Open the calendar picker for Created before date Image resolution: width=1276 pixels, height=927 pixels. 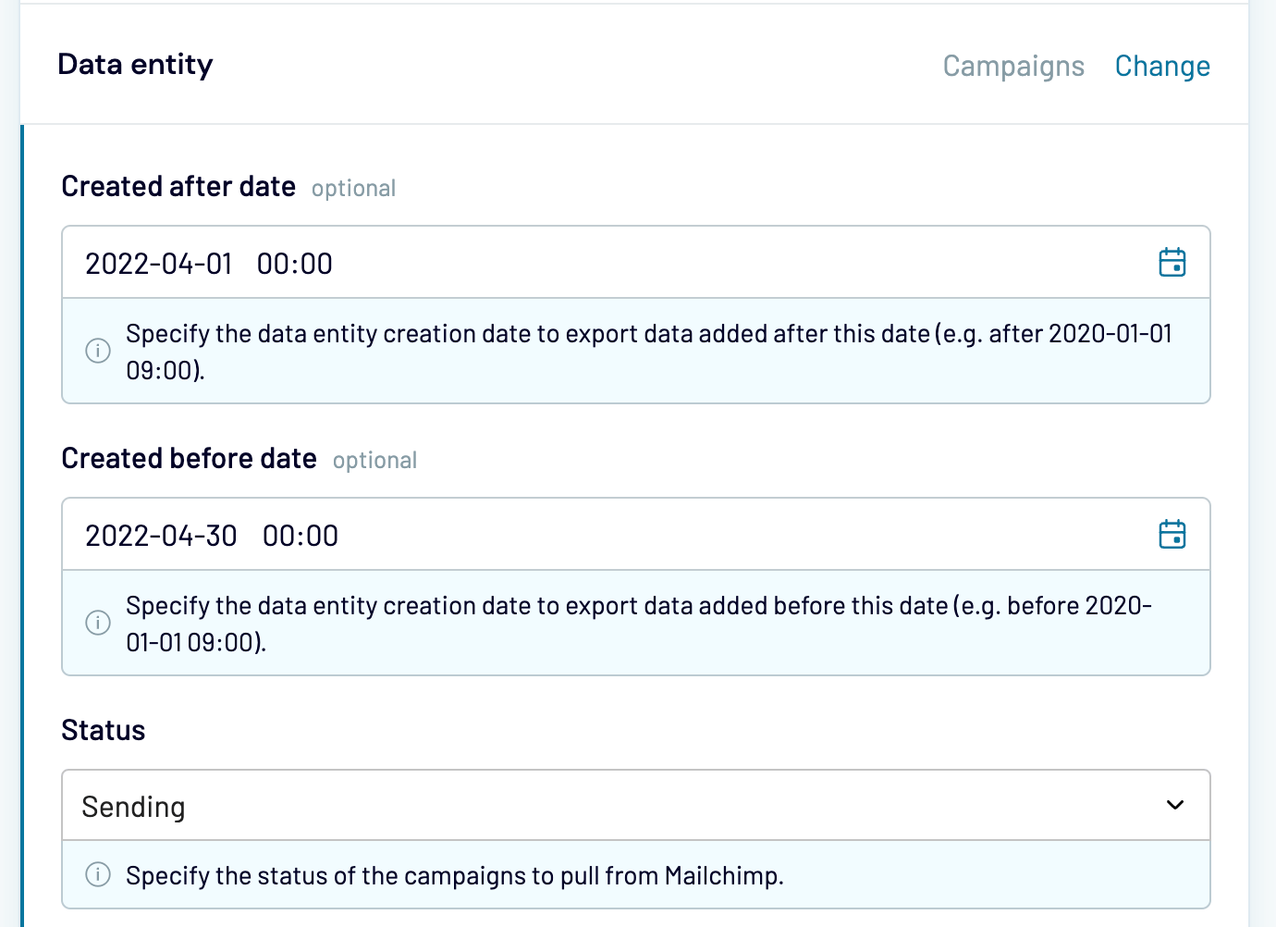(1172, 534)
